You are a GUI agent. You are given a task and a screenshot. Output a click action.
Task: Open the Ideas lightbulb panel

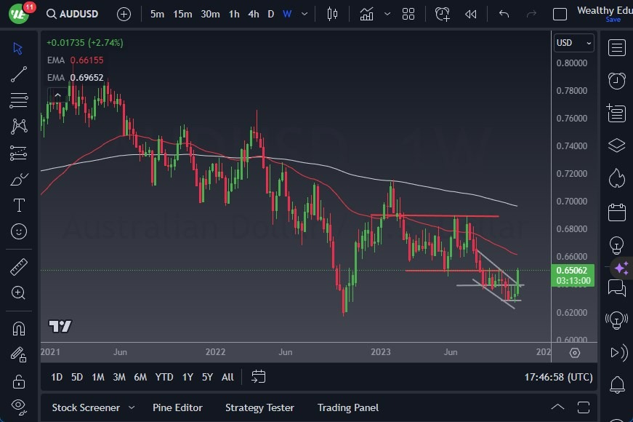click(x=617, y=245)
